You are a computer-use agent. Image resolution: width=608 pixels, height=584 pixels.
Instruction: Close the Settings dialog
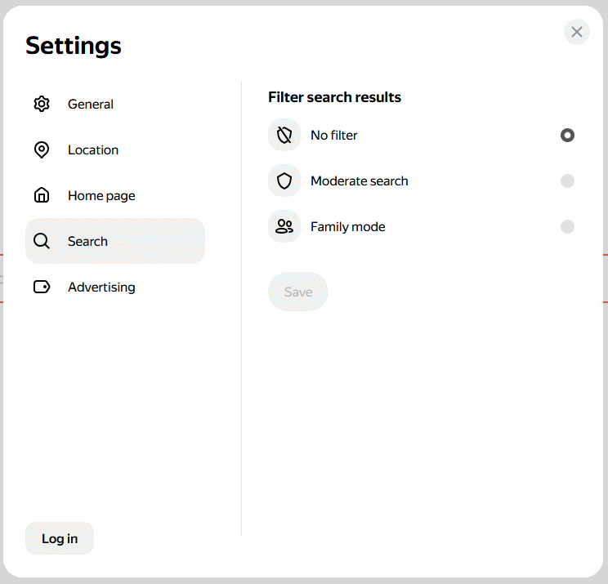[x=577, y=32]
